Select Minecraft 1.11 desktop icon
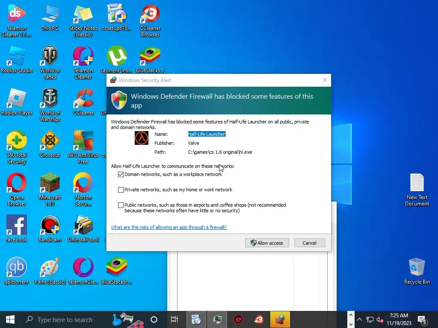The height and width of the screenshot is (328, 438). [x=50, y=189]
